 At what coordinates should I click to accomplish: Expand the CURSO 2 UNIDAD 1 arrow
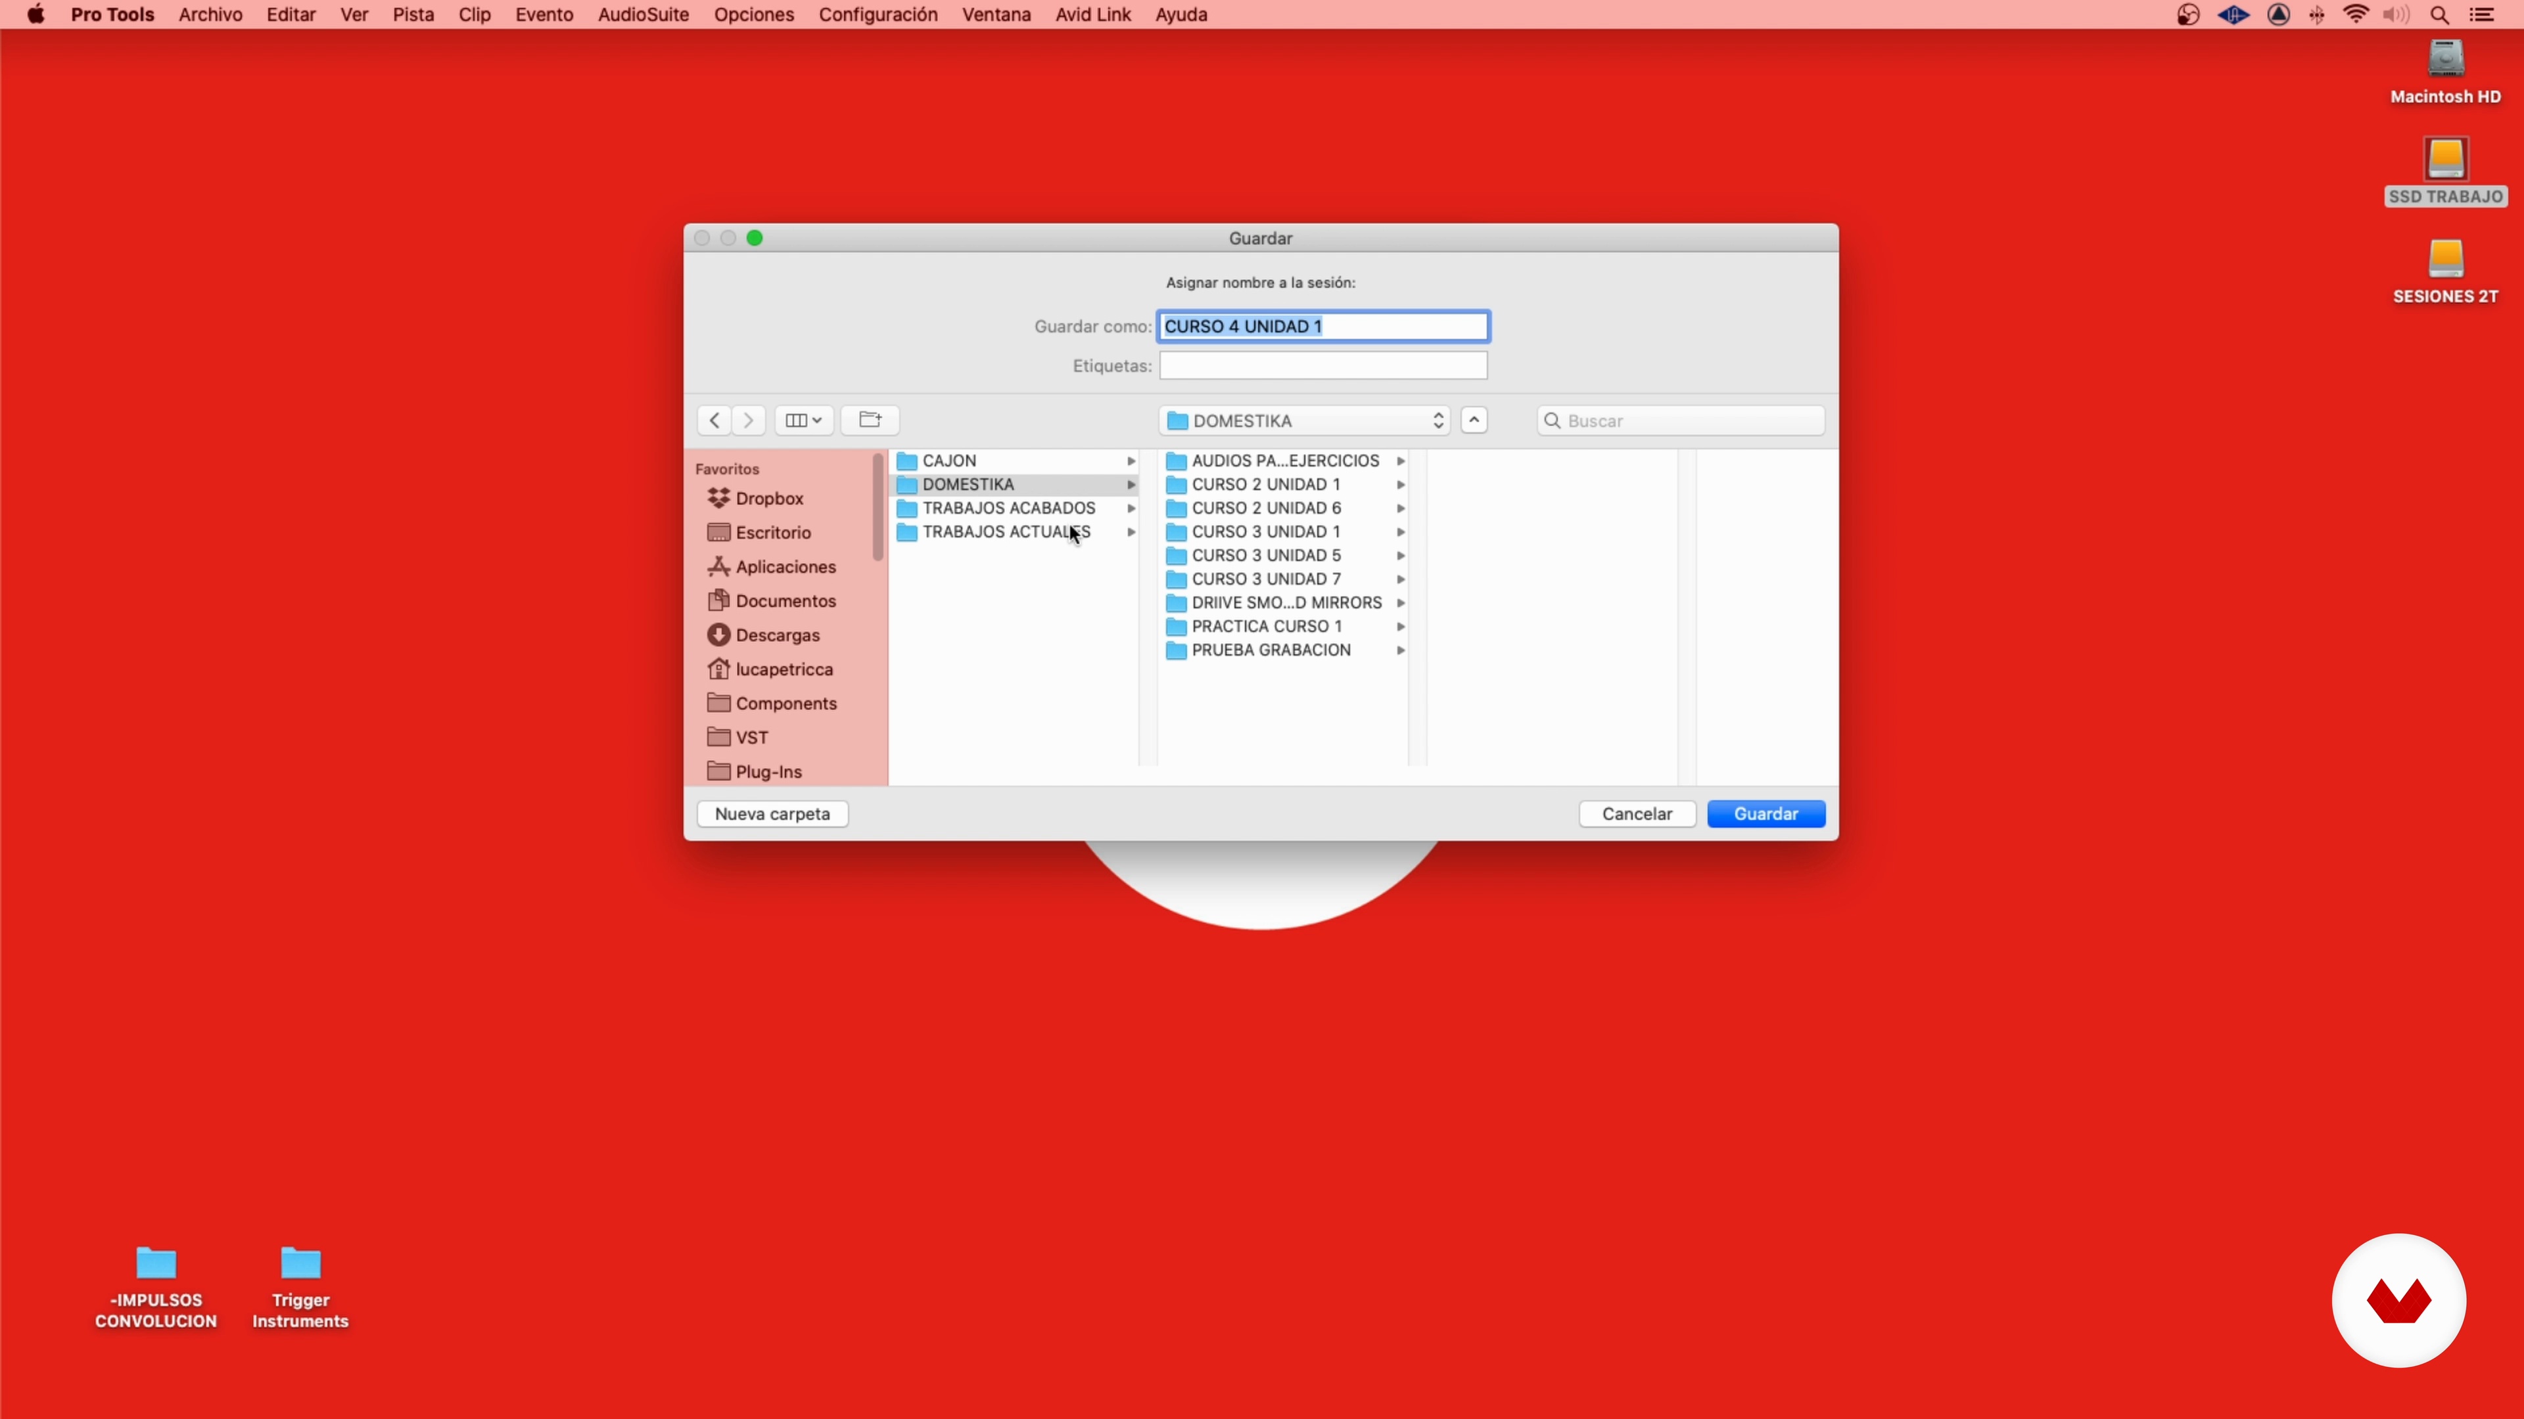click(1400, 485)
